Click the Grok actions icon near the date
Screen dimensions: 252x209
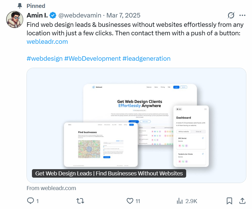click(231, 15)
